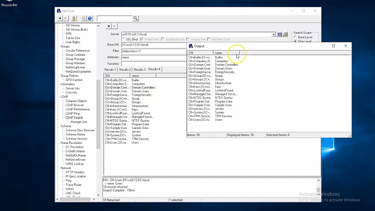Select Domain Controllers row in results list

pos(130,88)
